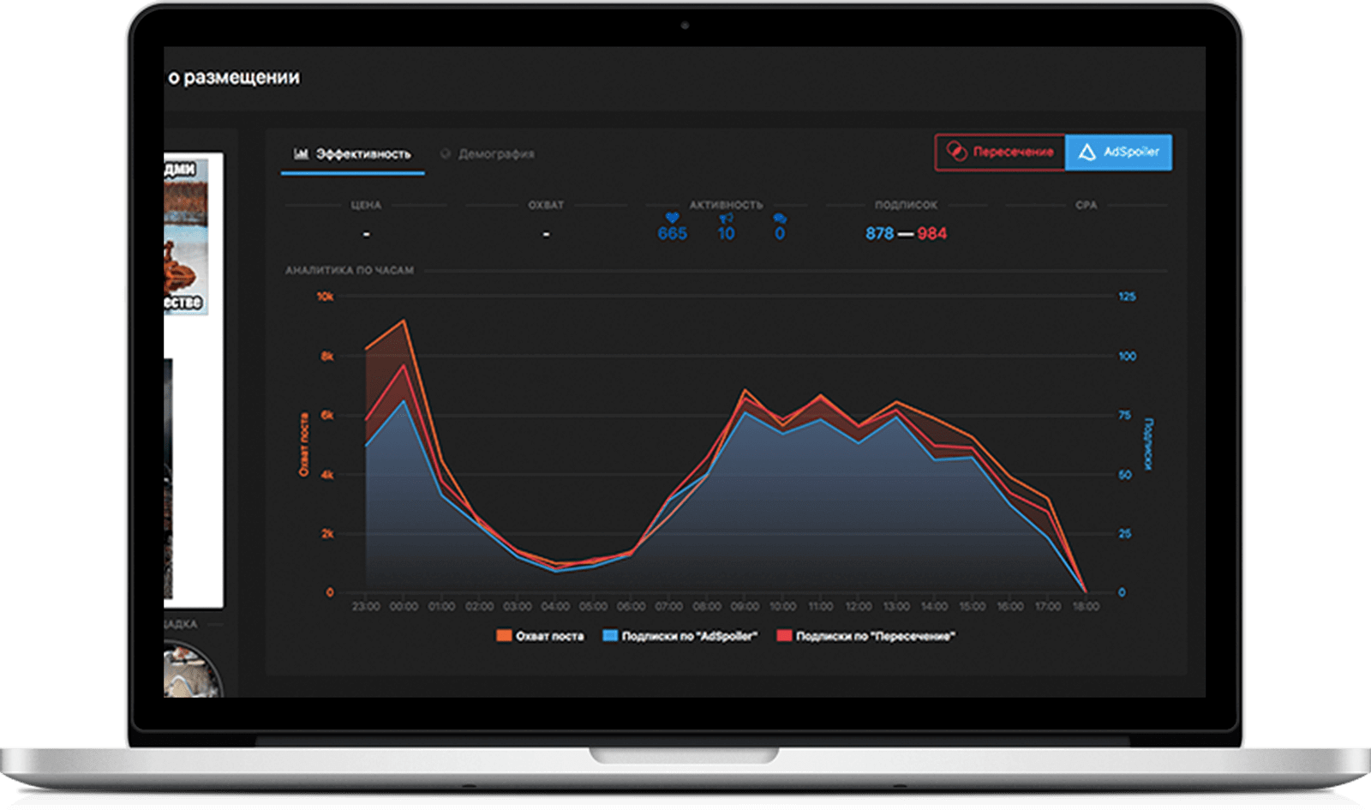
Task: Click the orange Охват поста legend swatch
Action: click(x=504, y=636)
